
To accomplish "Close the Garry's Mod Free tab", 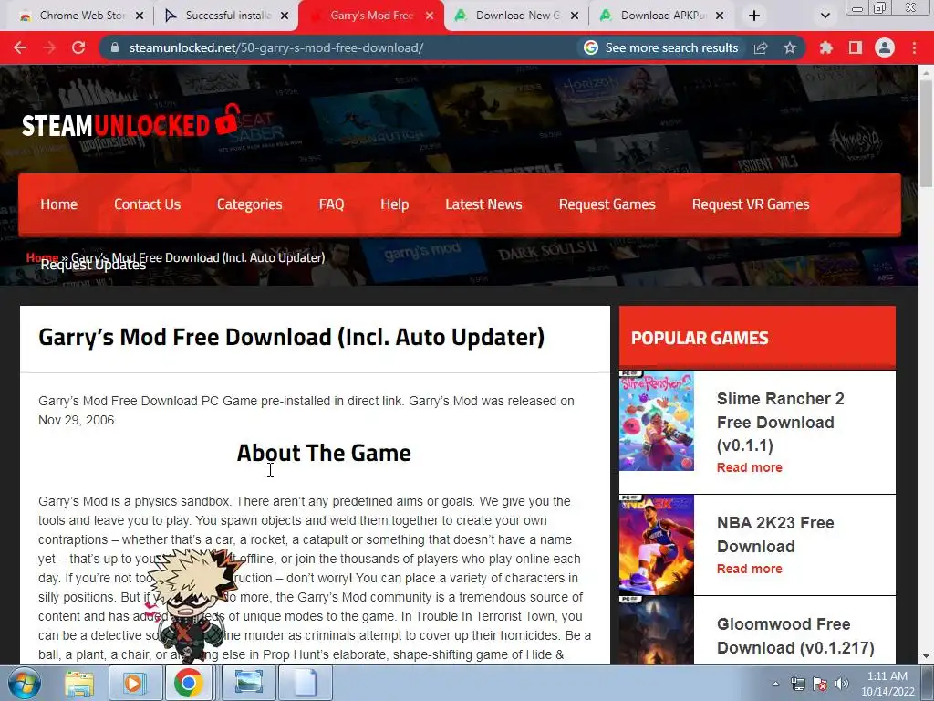I will point(430,16).
